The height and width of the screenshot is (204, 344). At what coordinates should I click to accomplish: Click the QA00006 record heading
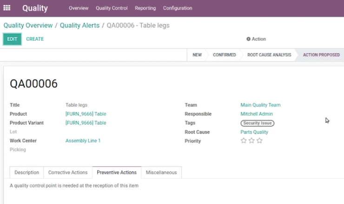[x=33, y=84]
